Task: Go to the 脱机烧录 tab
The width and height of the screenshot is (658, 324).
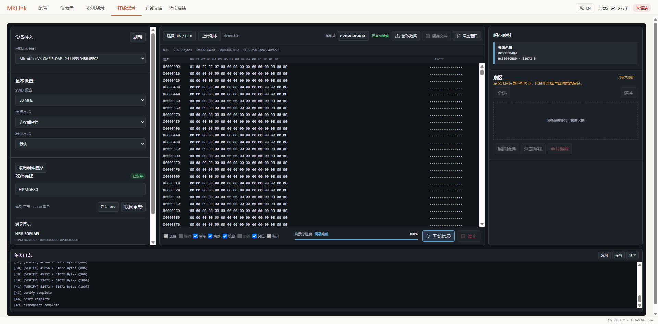Action: 95,8
